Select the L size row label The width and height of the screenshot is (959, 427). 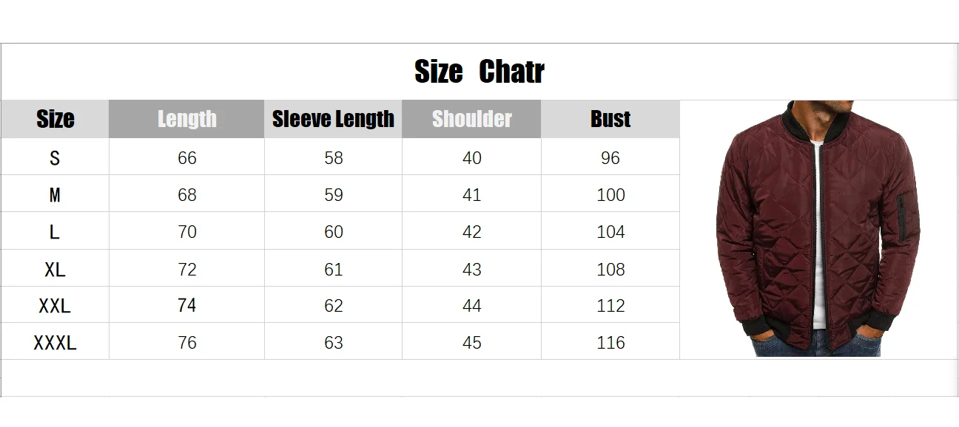(x=55, y=232)
